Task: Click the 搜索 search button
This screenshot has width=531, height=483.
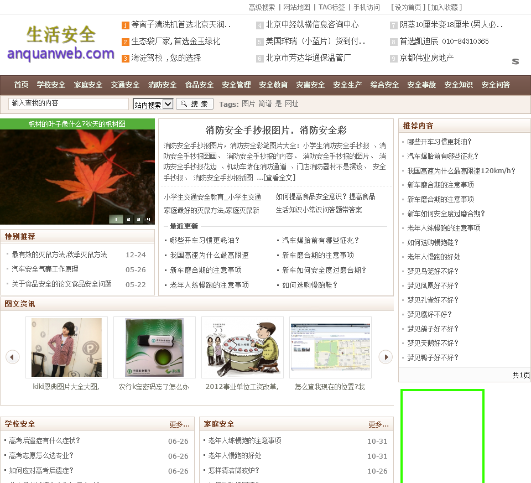Action: pyautogui.click(x=195, y=103)
